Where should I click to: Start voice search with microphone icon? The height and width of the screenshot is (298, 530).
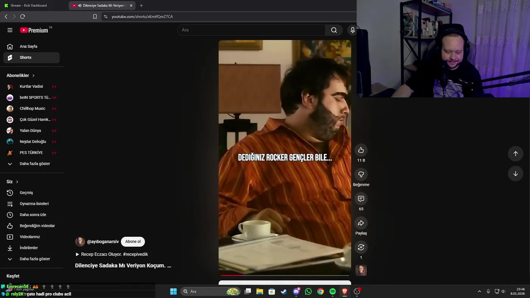[x=353, y=30]
